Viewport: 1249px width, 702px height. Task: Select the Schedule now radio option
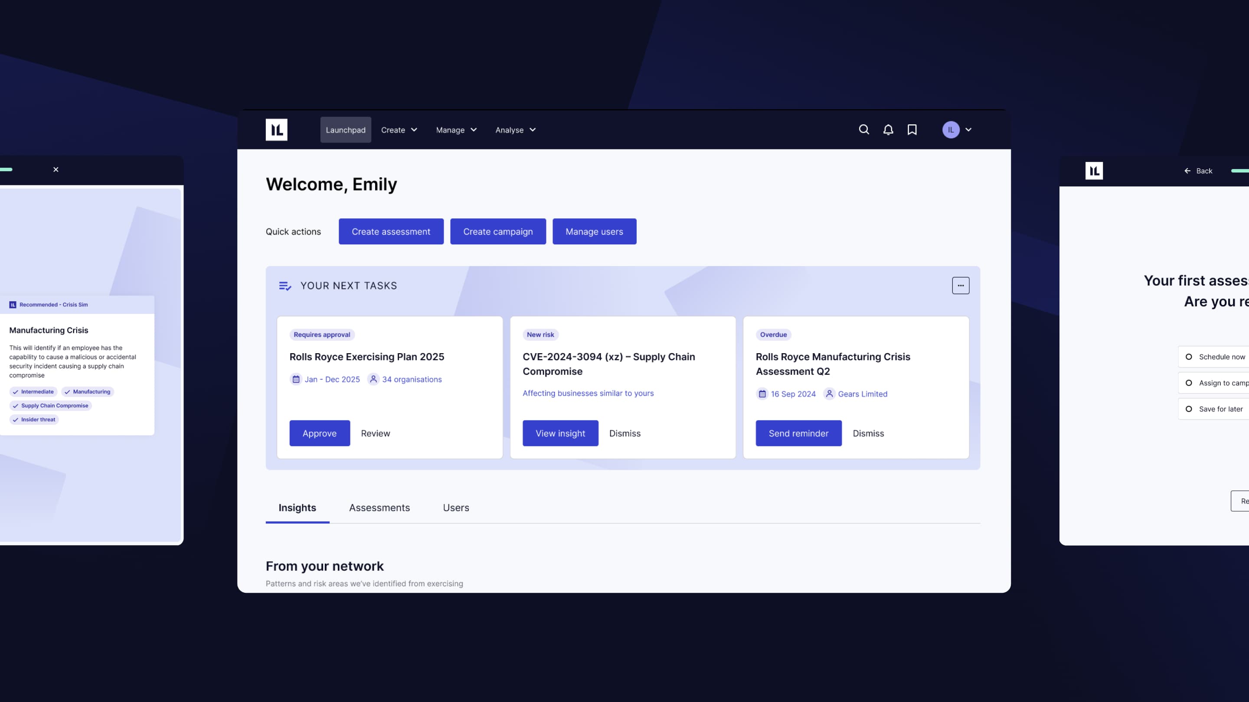(x=1188, y=357)
